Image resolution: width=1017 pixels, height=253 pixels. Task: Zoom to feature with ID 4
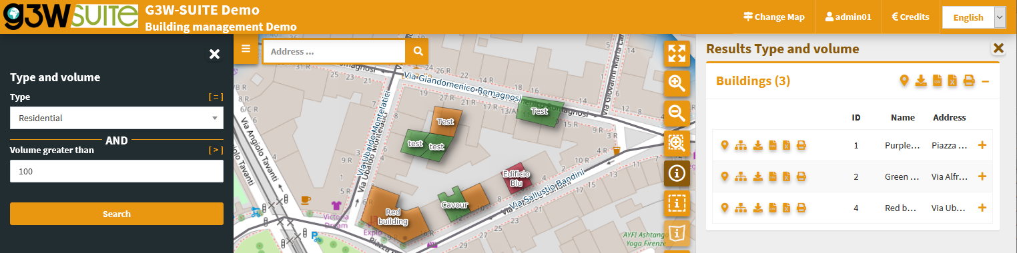tap(725, 208)
